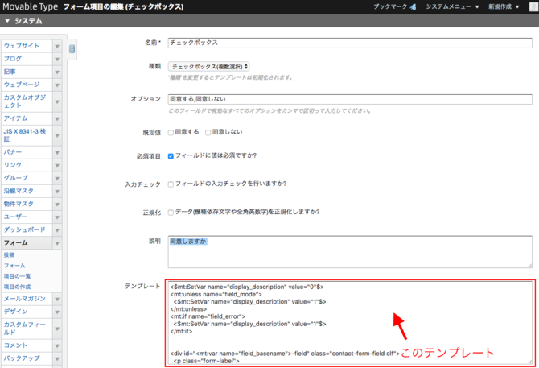
Task: Click the 名前 input field
Action: 350,43
